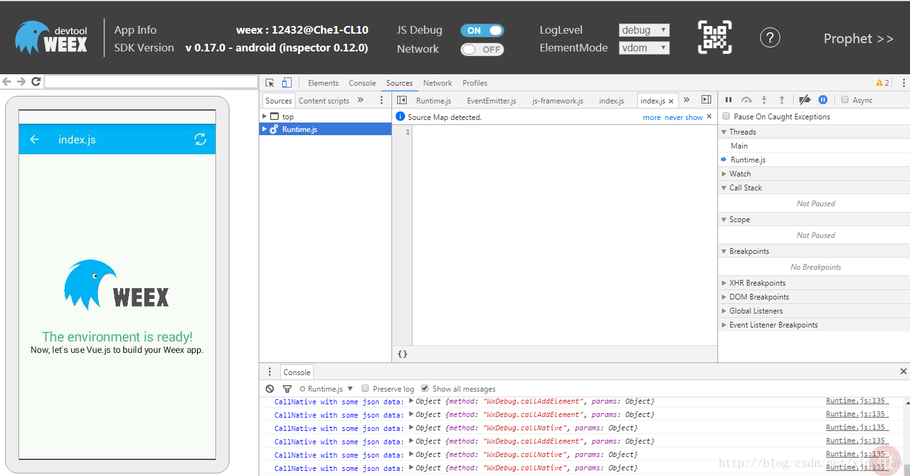Activate the inspect element cursor tool
Image resolution: width=910 pixels, height=476 pixels.
click(270, 83)
